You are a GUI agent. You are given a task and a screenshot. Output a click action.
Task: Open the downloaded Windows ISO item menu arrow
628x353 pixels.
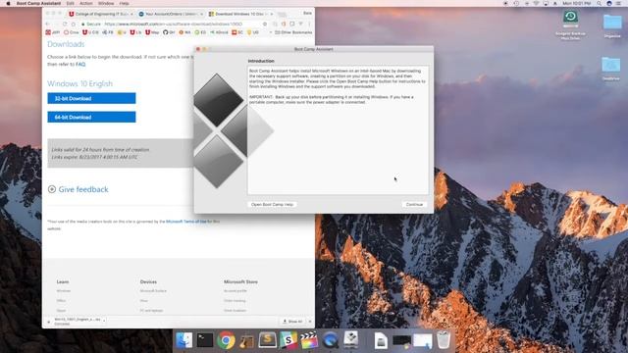[x=104, y=321]
